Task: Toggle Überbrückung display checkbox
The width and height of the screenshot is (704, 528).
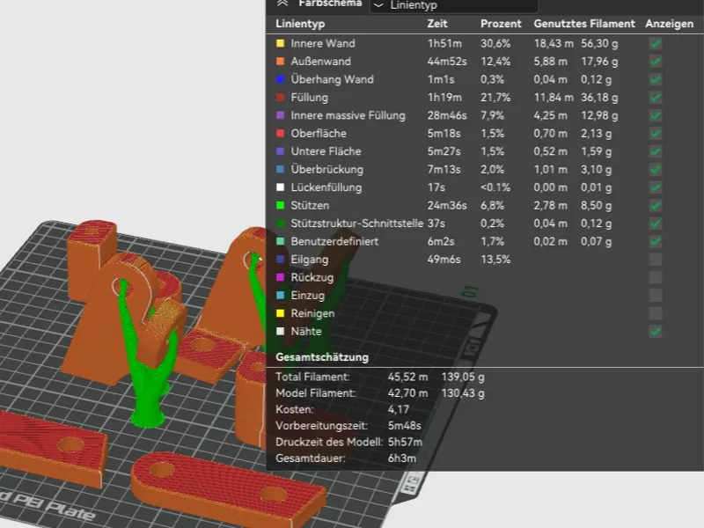Action: point(655,169)
